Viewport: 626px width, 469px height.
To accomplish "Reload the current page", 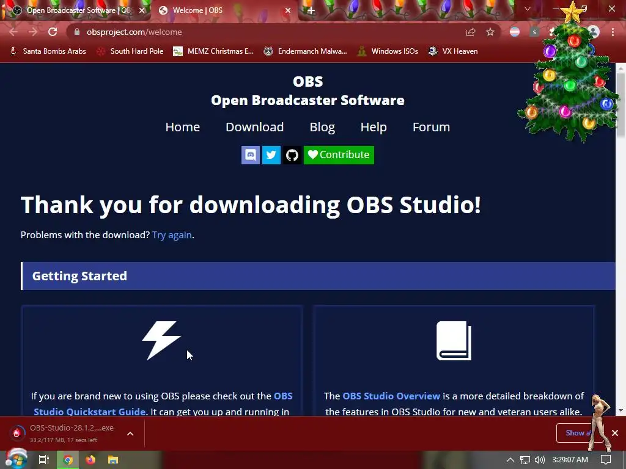I will tap(53, 32).
